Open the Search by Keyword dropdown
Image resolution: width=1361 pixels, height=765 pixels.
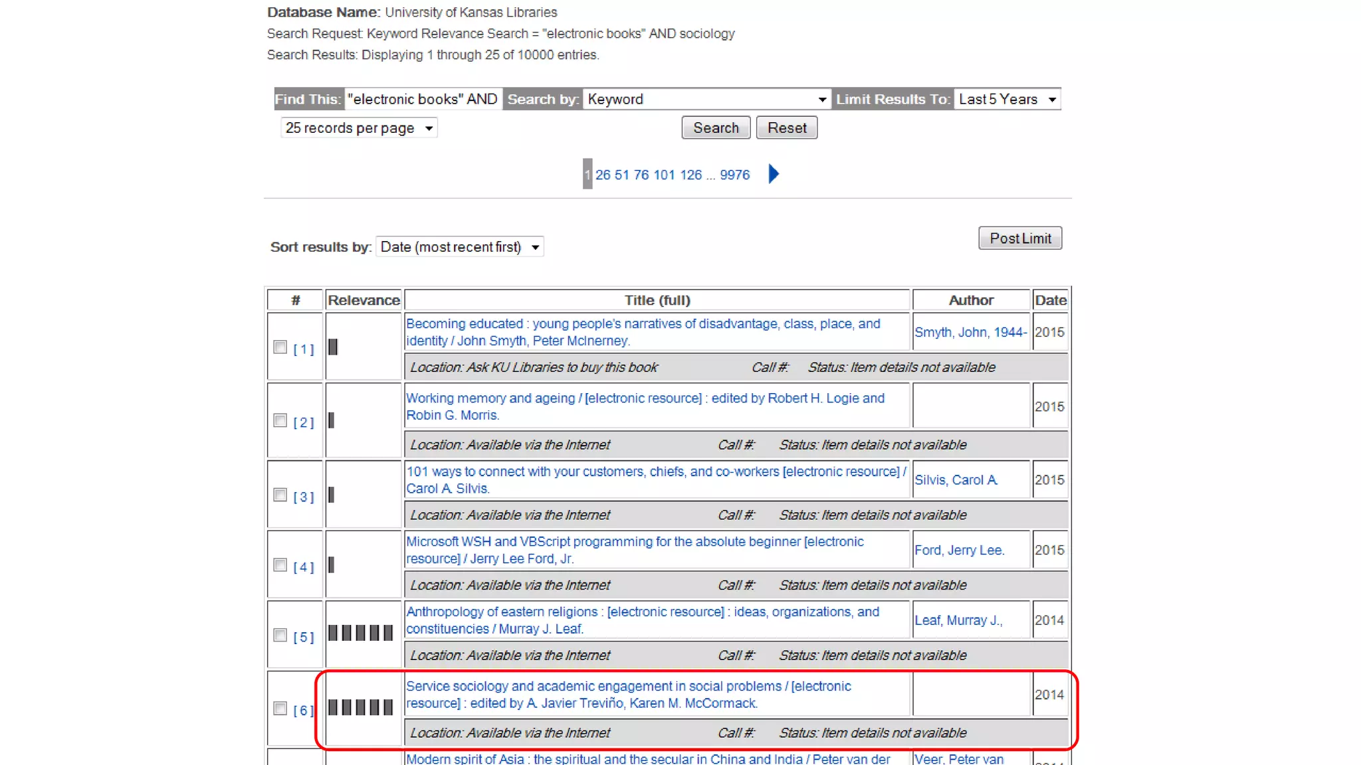[706, 99]
